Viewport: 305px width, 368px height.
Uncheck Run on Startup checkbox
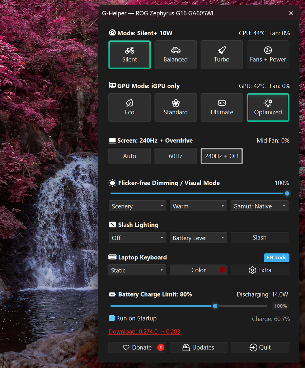[112, 318]
